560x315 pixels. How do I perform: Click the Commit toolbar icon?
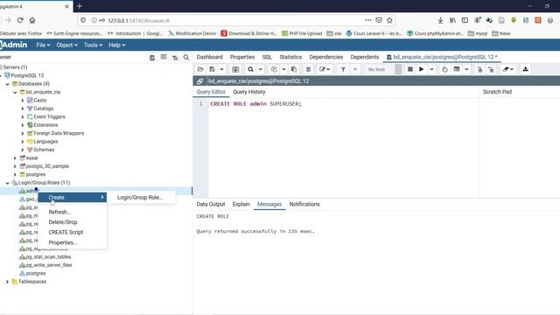[x=479, y=69]
